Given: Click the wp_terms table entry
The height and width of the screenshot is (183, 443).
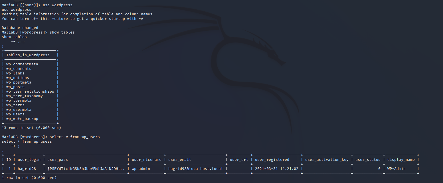Looking at the screenshot, I should (15, 105).
